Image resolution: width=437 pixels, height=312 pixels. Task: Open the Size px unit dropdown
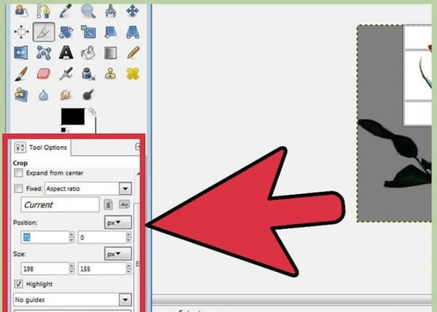tap(118, 254)
